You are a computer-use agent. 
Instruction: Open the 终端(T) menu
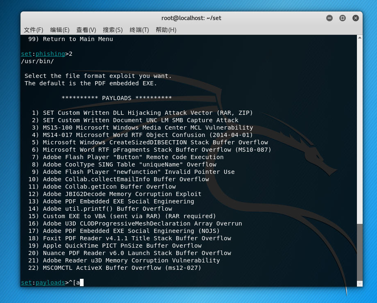[x=139, y=30]
